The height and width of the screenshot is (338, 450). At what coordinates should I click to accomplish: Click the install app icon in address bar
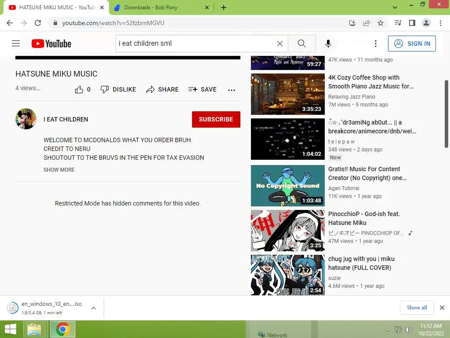tap(352, 23)
